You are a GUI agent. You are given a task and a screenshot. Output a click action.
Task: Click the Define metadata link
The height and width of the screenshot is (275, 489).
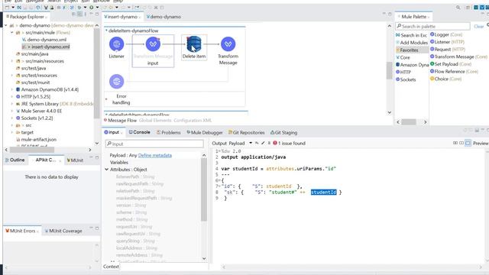pos(154,155)
